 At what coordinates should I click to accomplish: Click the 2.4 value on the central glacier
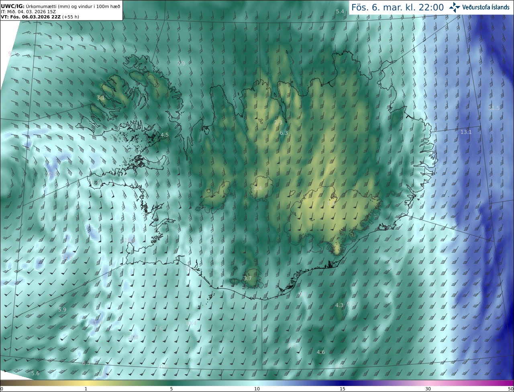point(258,188)
